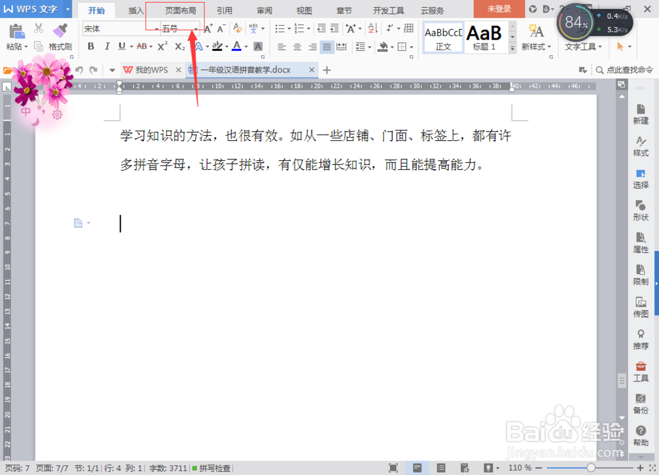Select the 标题 1 style
The image size is (659, 475).
click(x=484, y=38)
